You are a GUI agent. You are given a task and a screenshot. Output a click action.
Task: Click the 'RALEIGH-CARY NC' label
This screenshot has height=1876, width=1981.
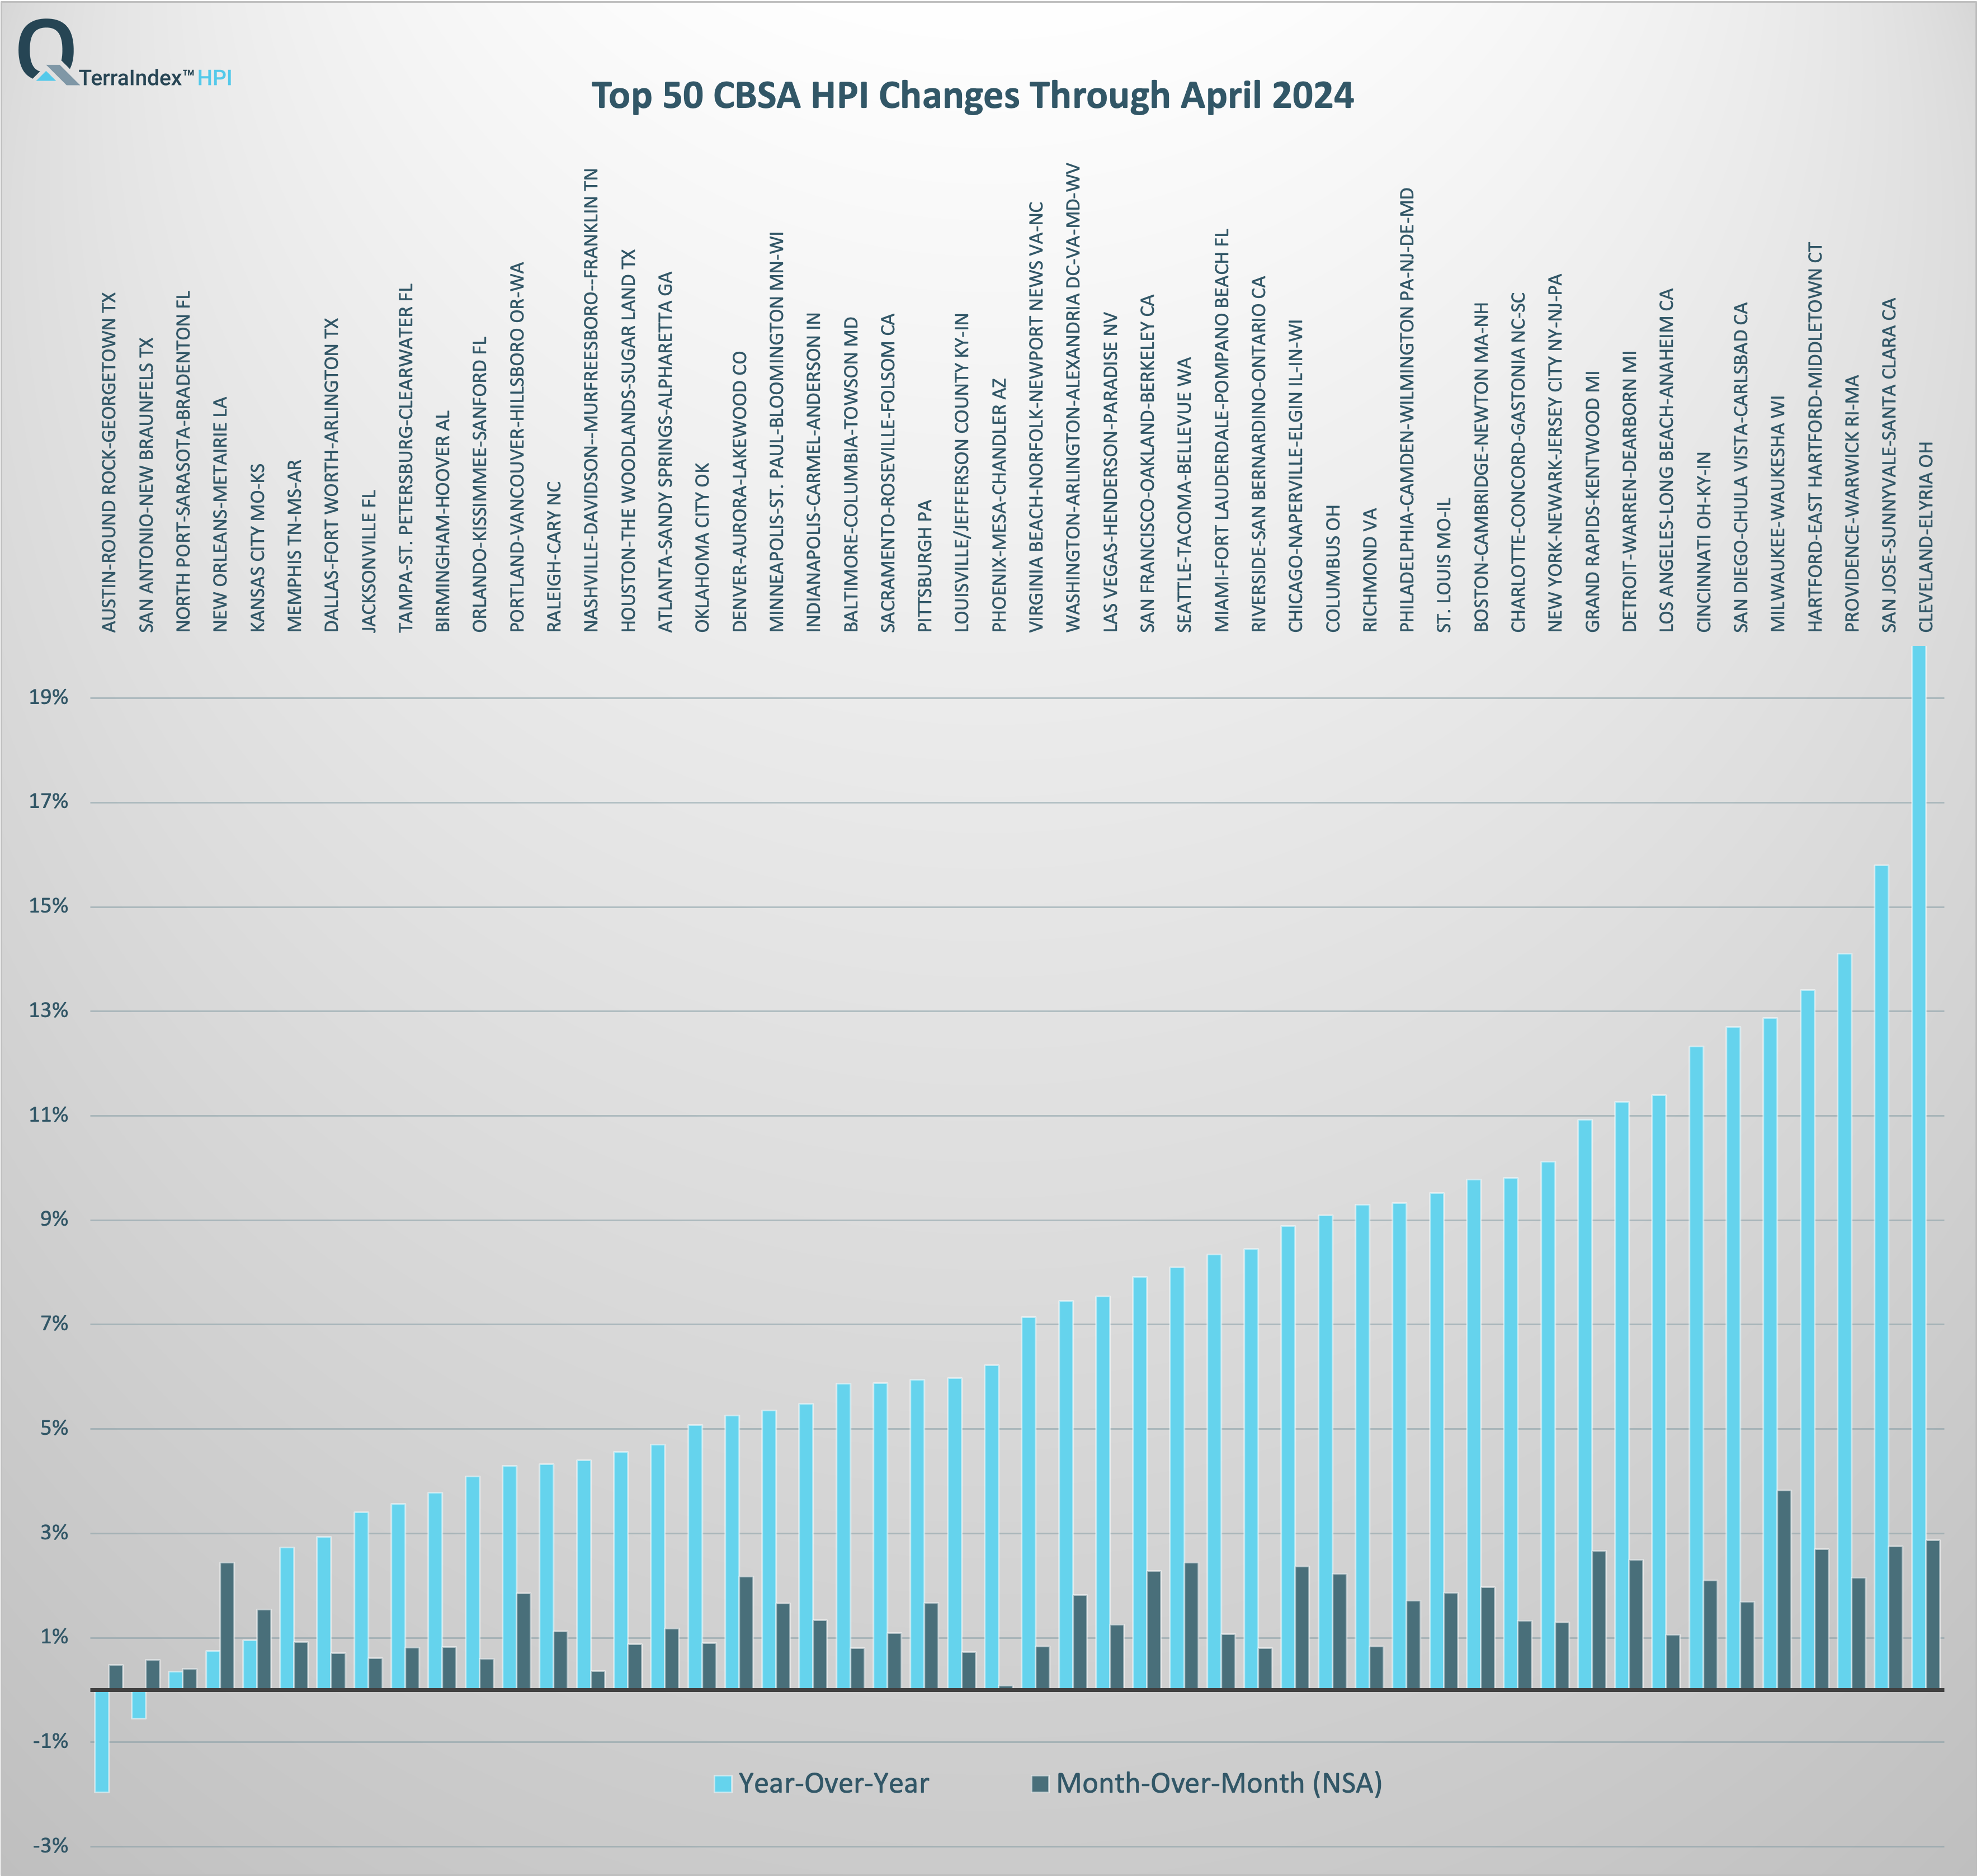(x=554, y=557)
